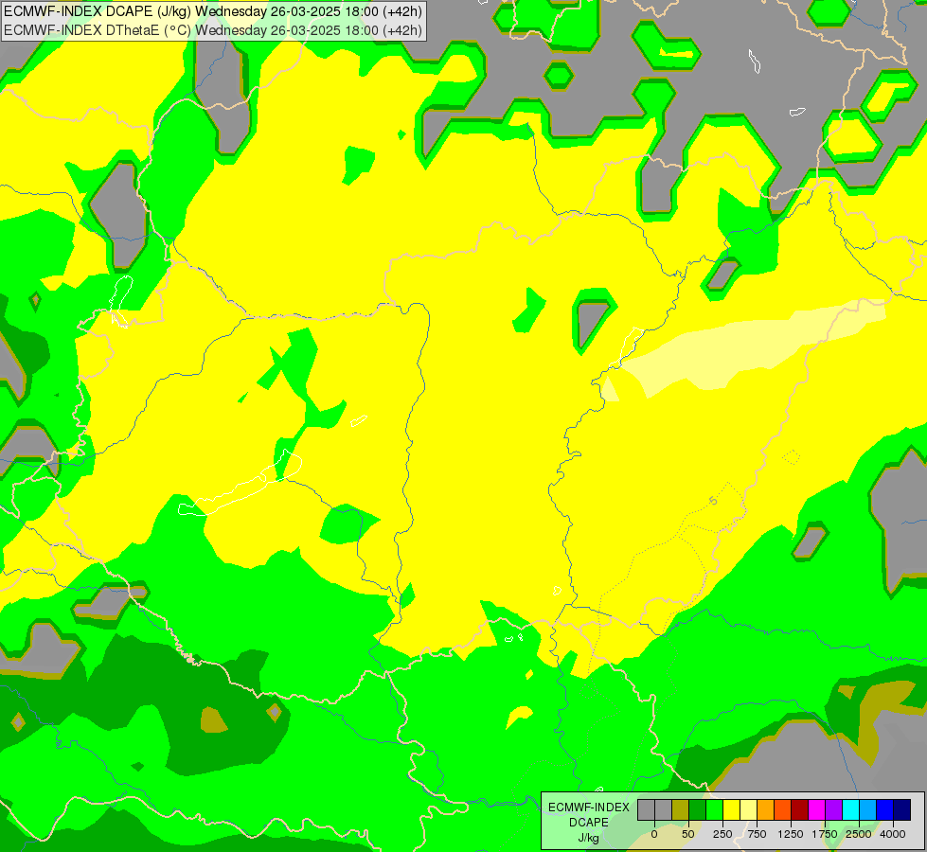This screenshot has height=852, width=927.
Task: Select the magenta legend swatch
Action: [x=817, y=810]
